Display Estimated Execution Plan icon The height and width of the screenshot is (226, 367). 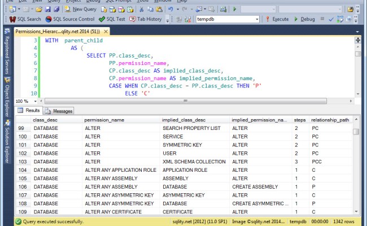click(340, 19)
